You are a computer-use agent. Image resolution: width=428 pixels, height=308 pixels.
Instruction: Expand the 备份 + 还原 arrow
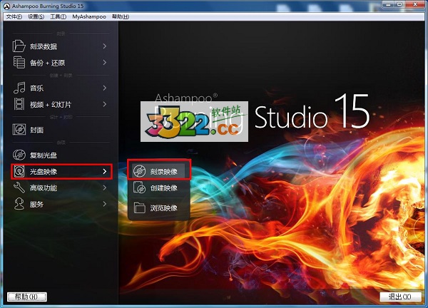(105, 63)
